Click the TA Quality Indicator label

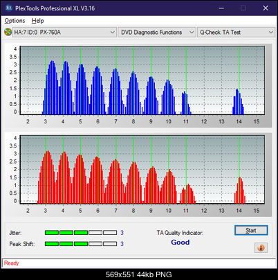[180, 233]
